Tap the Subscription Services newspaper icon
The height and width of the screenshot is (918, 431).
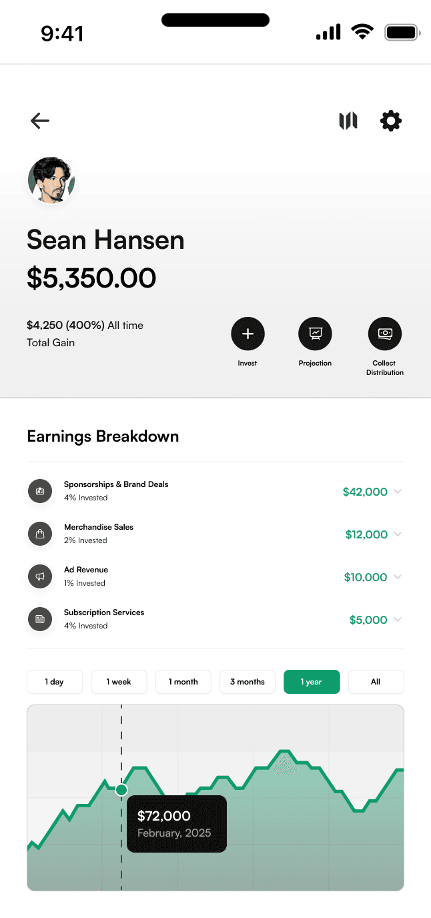coord(40,619)
